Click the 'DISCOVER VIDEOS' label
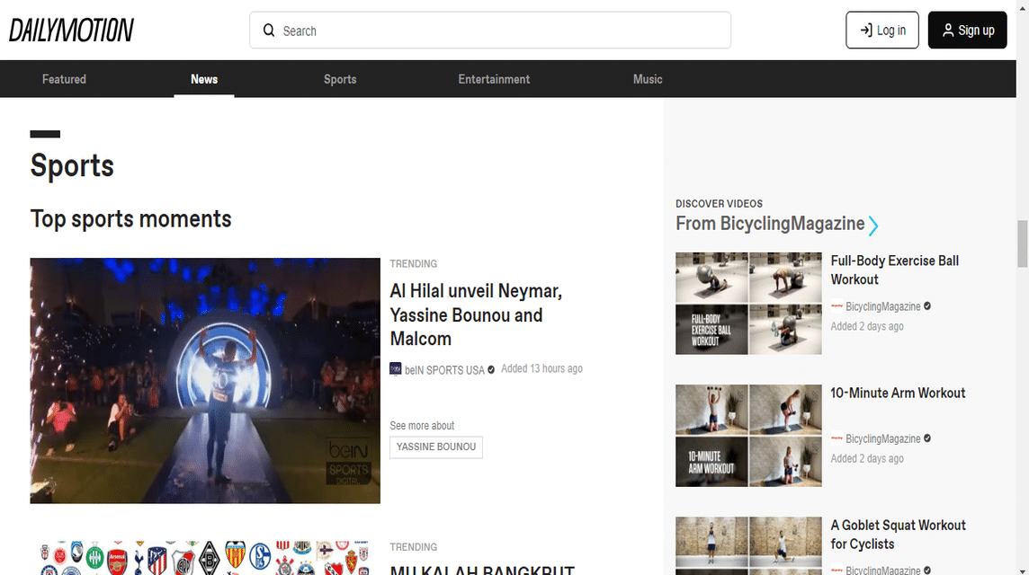 tap(720, 204)
